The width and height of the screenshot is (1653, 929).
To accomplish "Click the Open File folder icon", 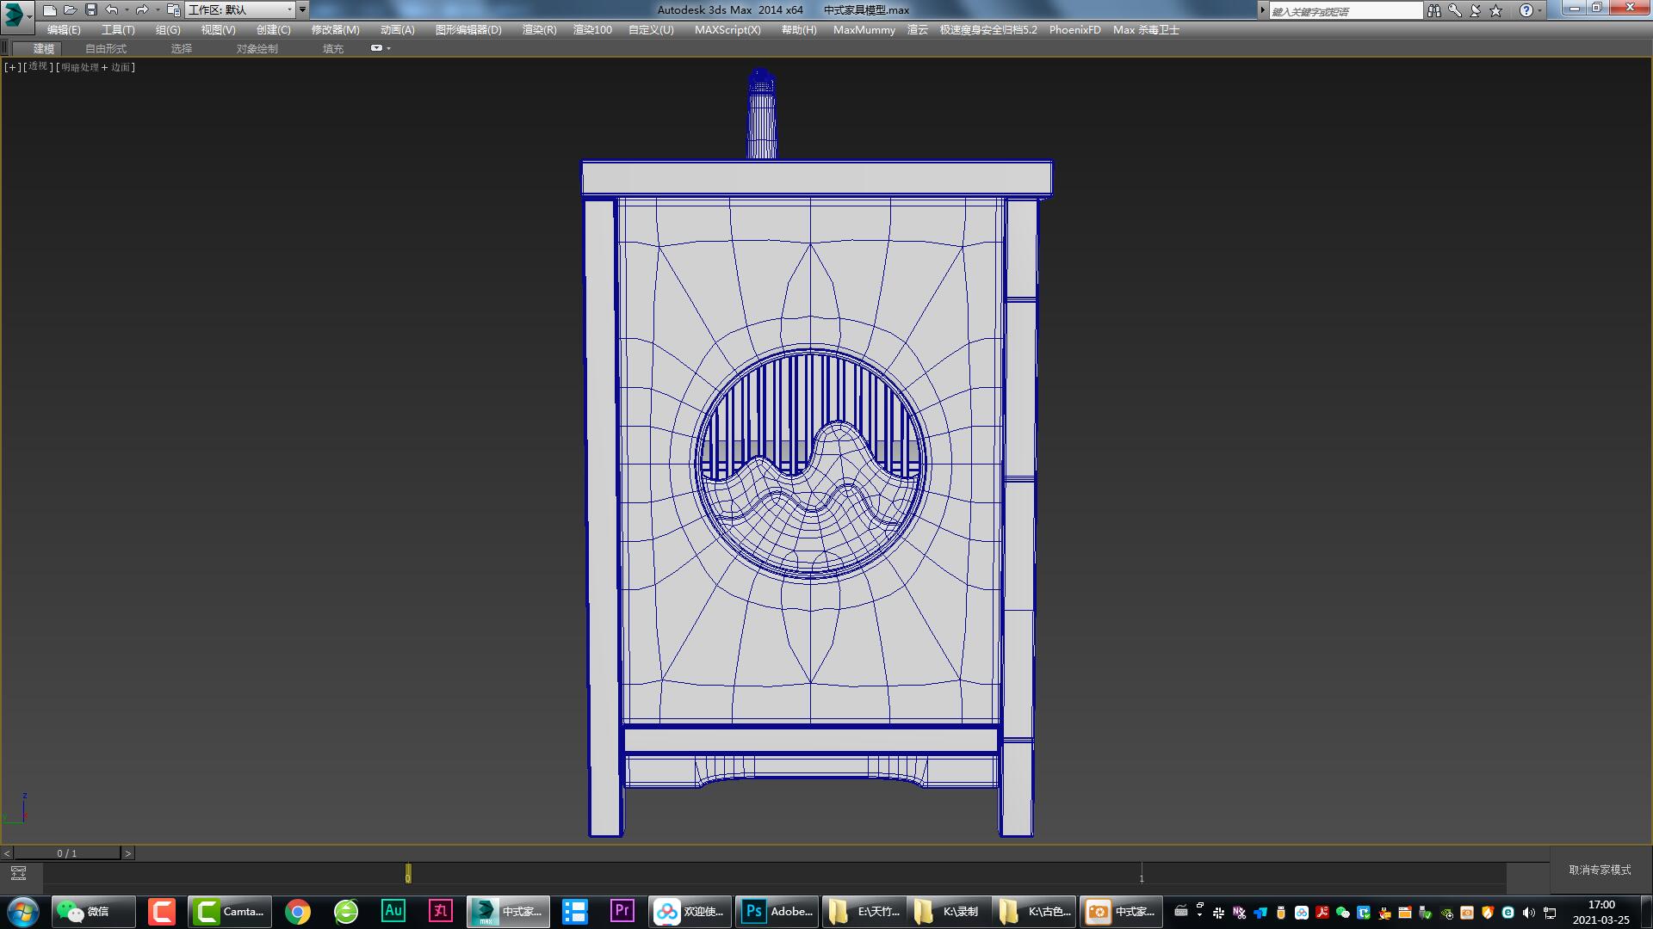I will (71, 10).
